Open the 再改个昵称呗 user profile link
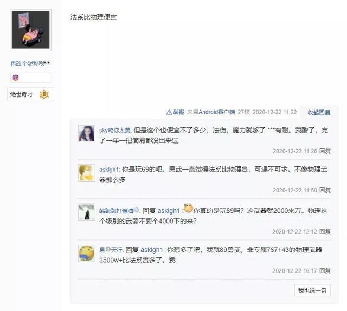 (x=28, y=63)
